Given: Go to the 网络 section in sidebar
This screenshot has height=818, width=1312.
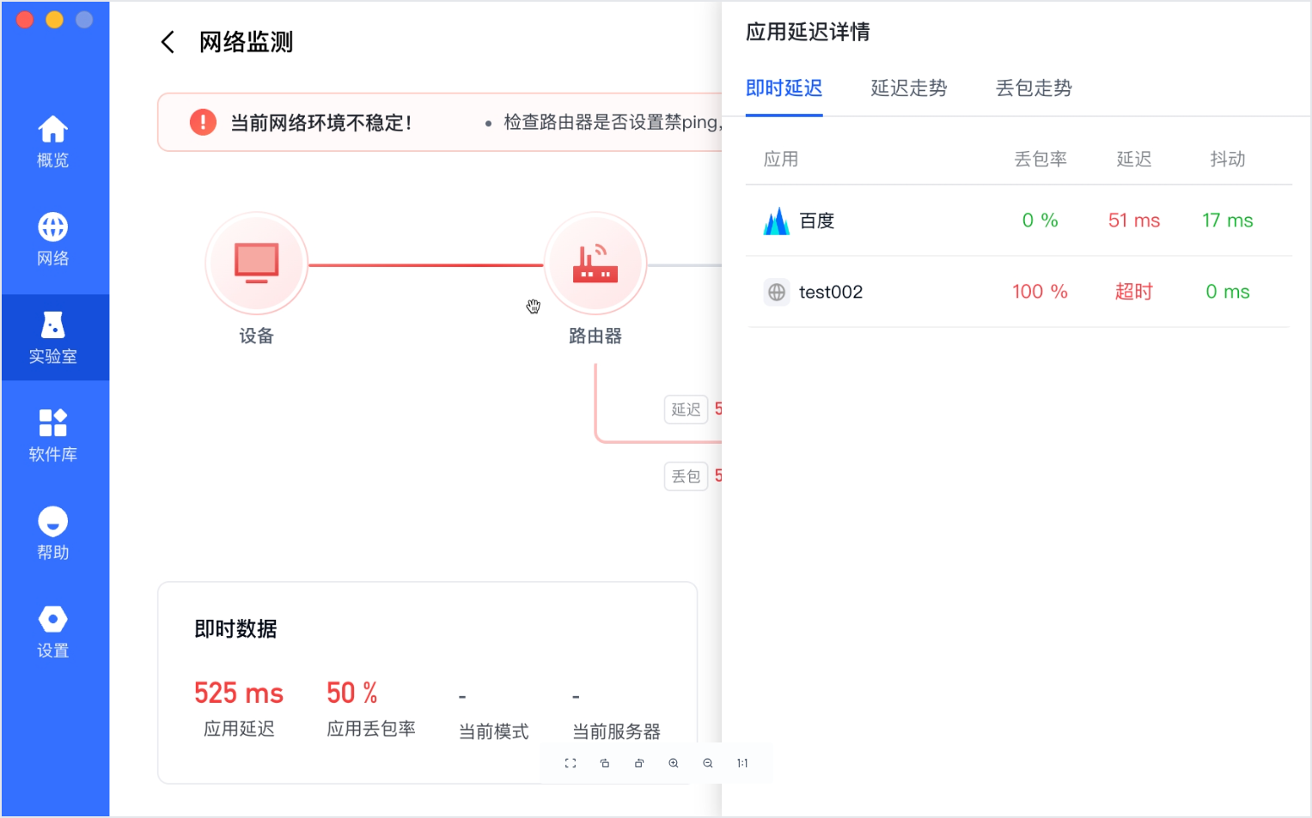Looking at the screenshot, I should tap(52, 239).
